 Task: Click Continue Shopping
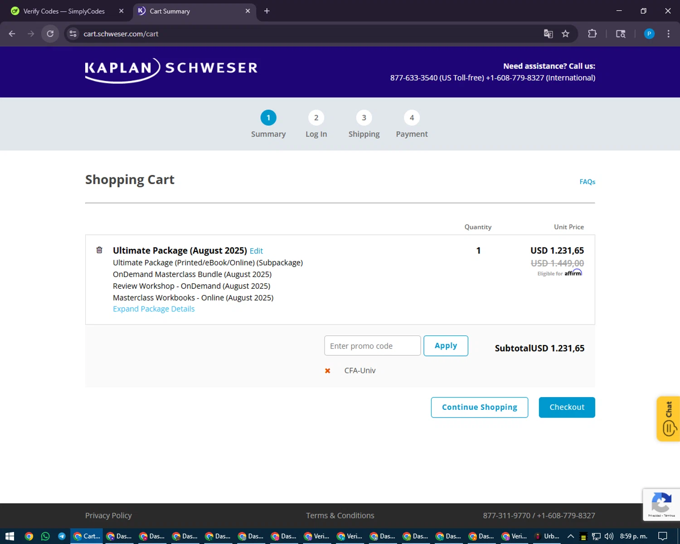[x=480, y=407]
